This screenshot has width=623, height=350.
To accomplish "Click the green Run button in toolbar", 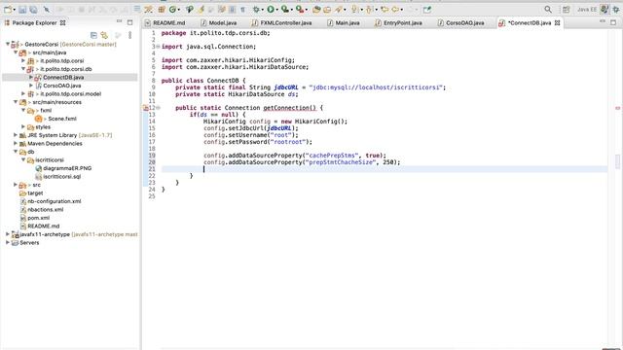I will click(x=271, y=10).
